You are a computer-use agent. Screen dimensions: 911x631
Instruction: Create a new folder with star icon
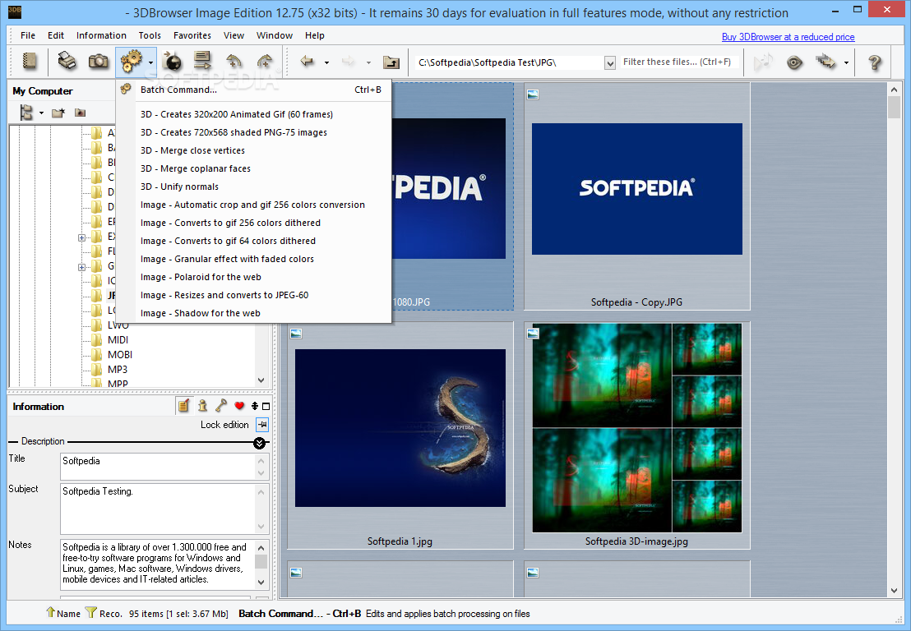(x=58, y=113)
